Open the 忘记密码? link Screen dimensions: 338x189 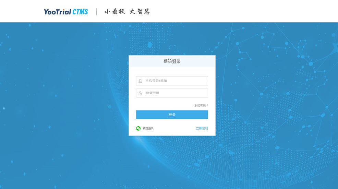click(x=201, y=106)
